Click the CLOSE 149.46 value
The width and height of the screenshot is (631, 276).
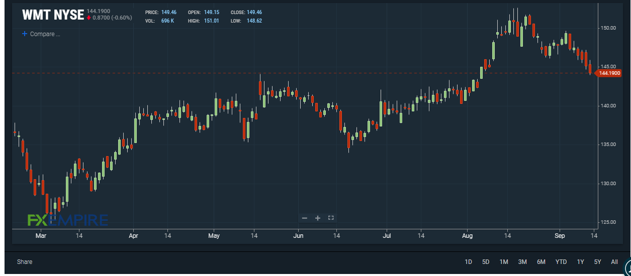[x=254, y=12]
